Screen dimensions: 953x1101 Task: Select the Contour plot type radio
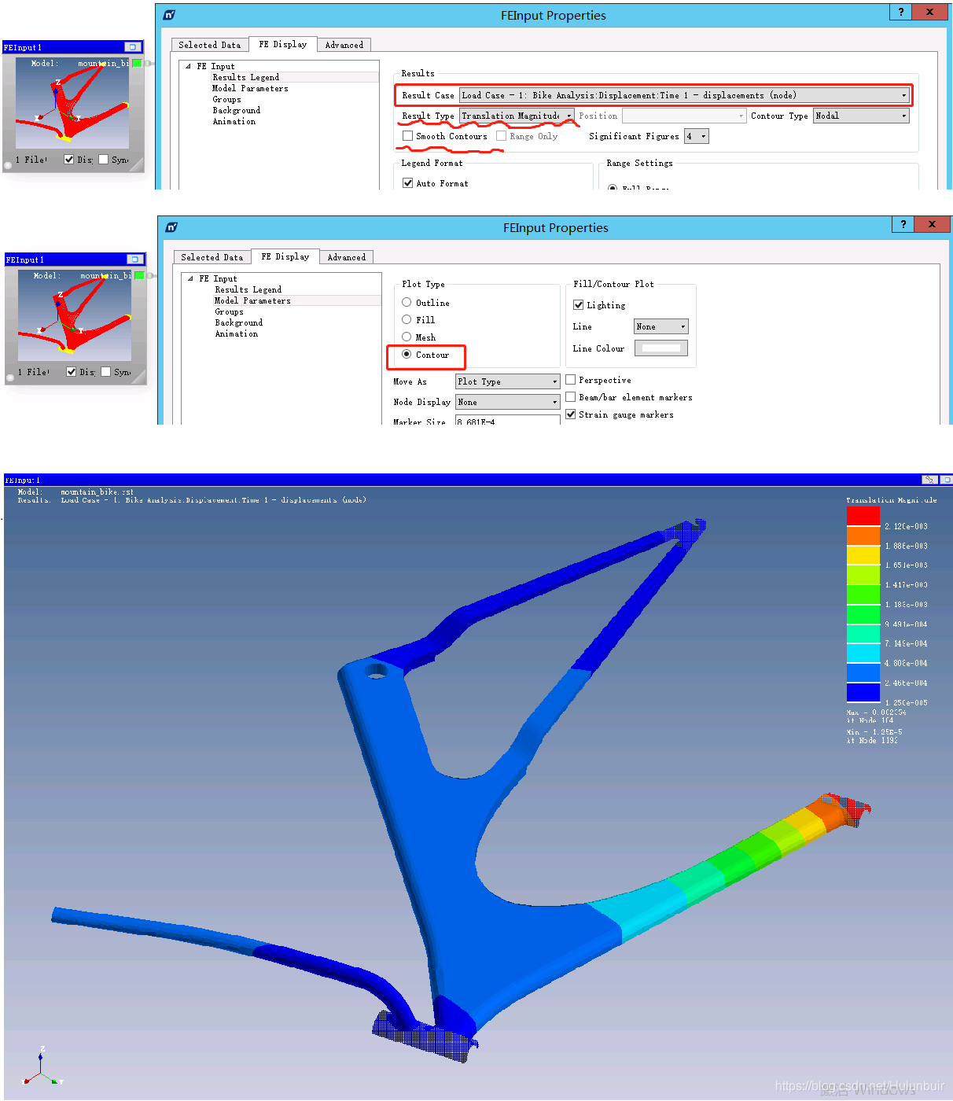pyautogui.click(x=407, y=354)
